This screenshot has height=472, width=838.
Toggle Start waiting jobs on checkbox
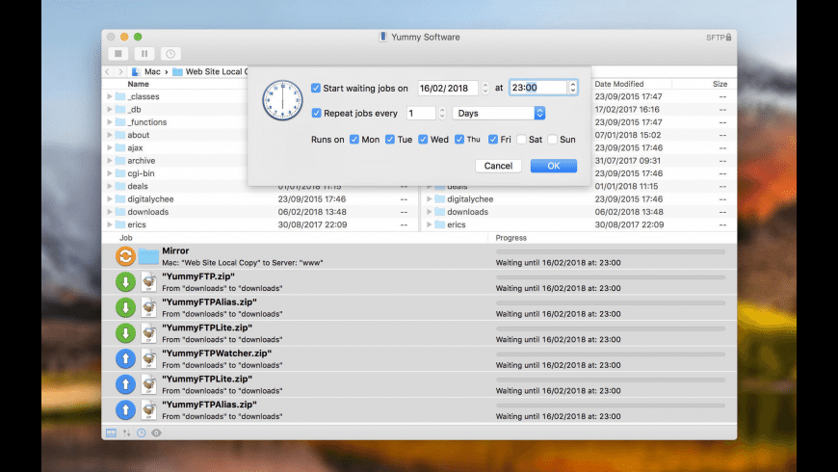[316, 89]
